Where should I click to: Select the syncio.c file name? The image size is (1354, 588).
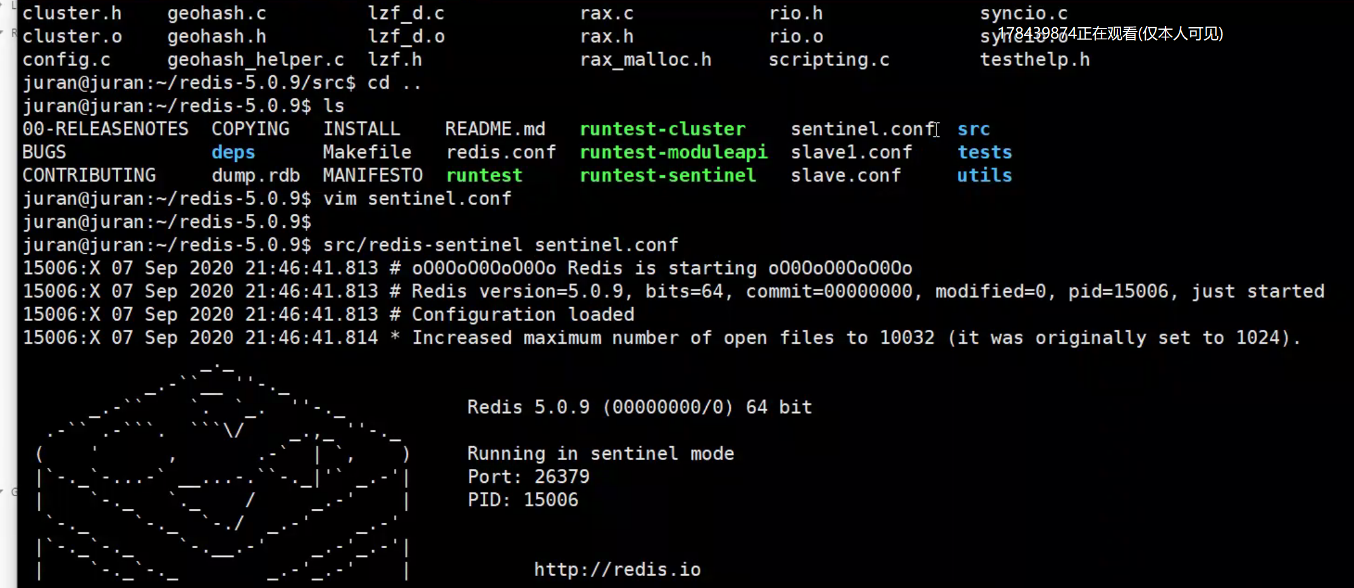click(x=1024, y=13)
